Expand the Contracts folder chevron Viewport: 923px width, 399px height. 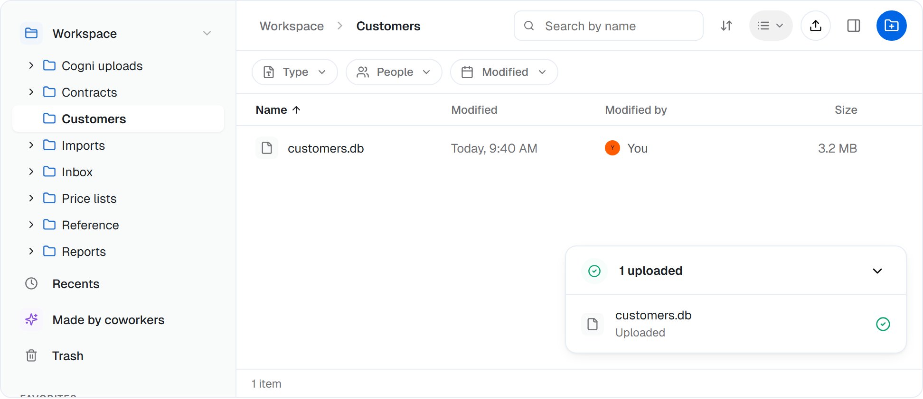coord(31,92)
